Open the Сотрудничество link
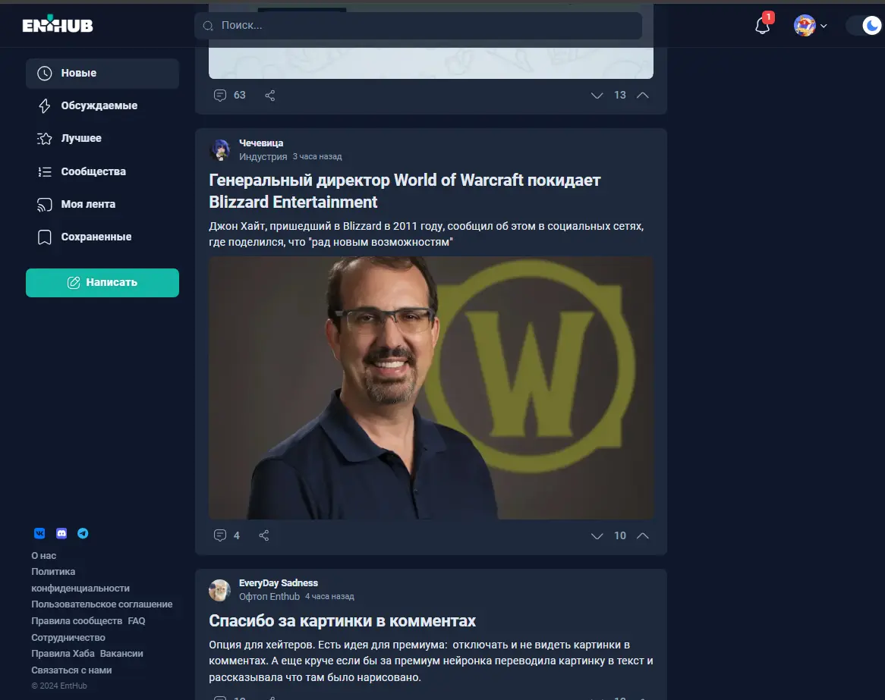 pos(68,637)
